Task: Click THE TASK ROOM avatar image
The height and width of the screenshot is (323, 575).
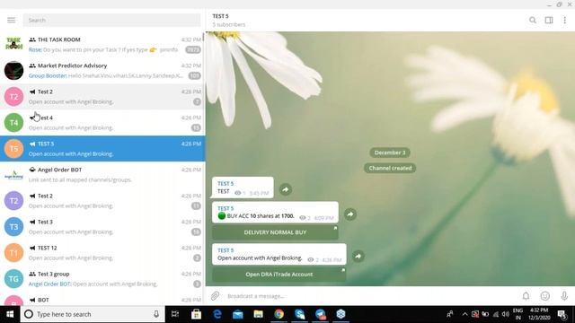Action: pyautogui.click(x=13, y=44)
